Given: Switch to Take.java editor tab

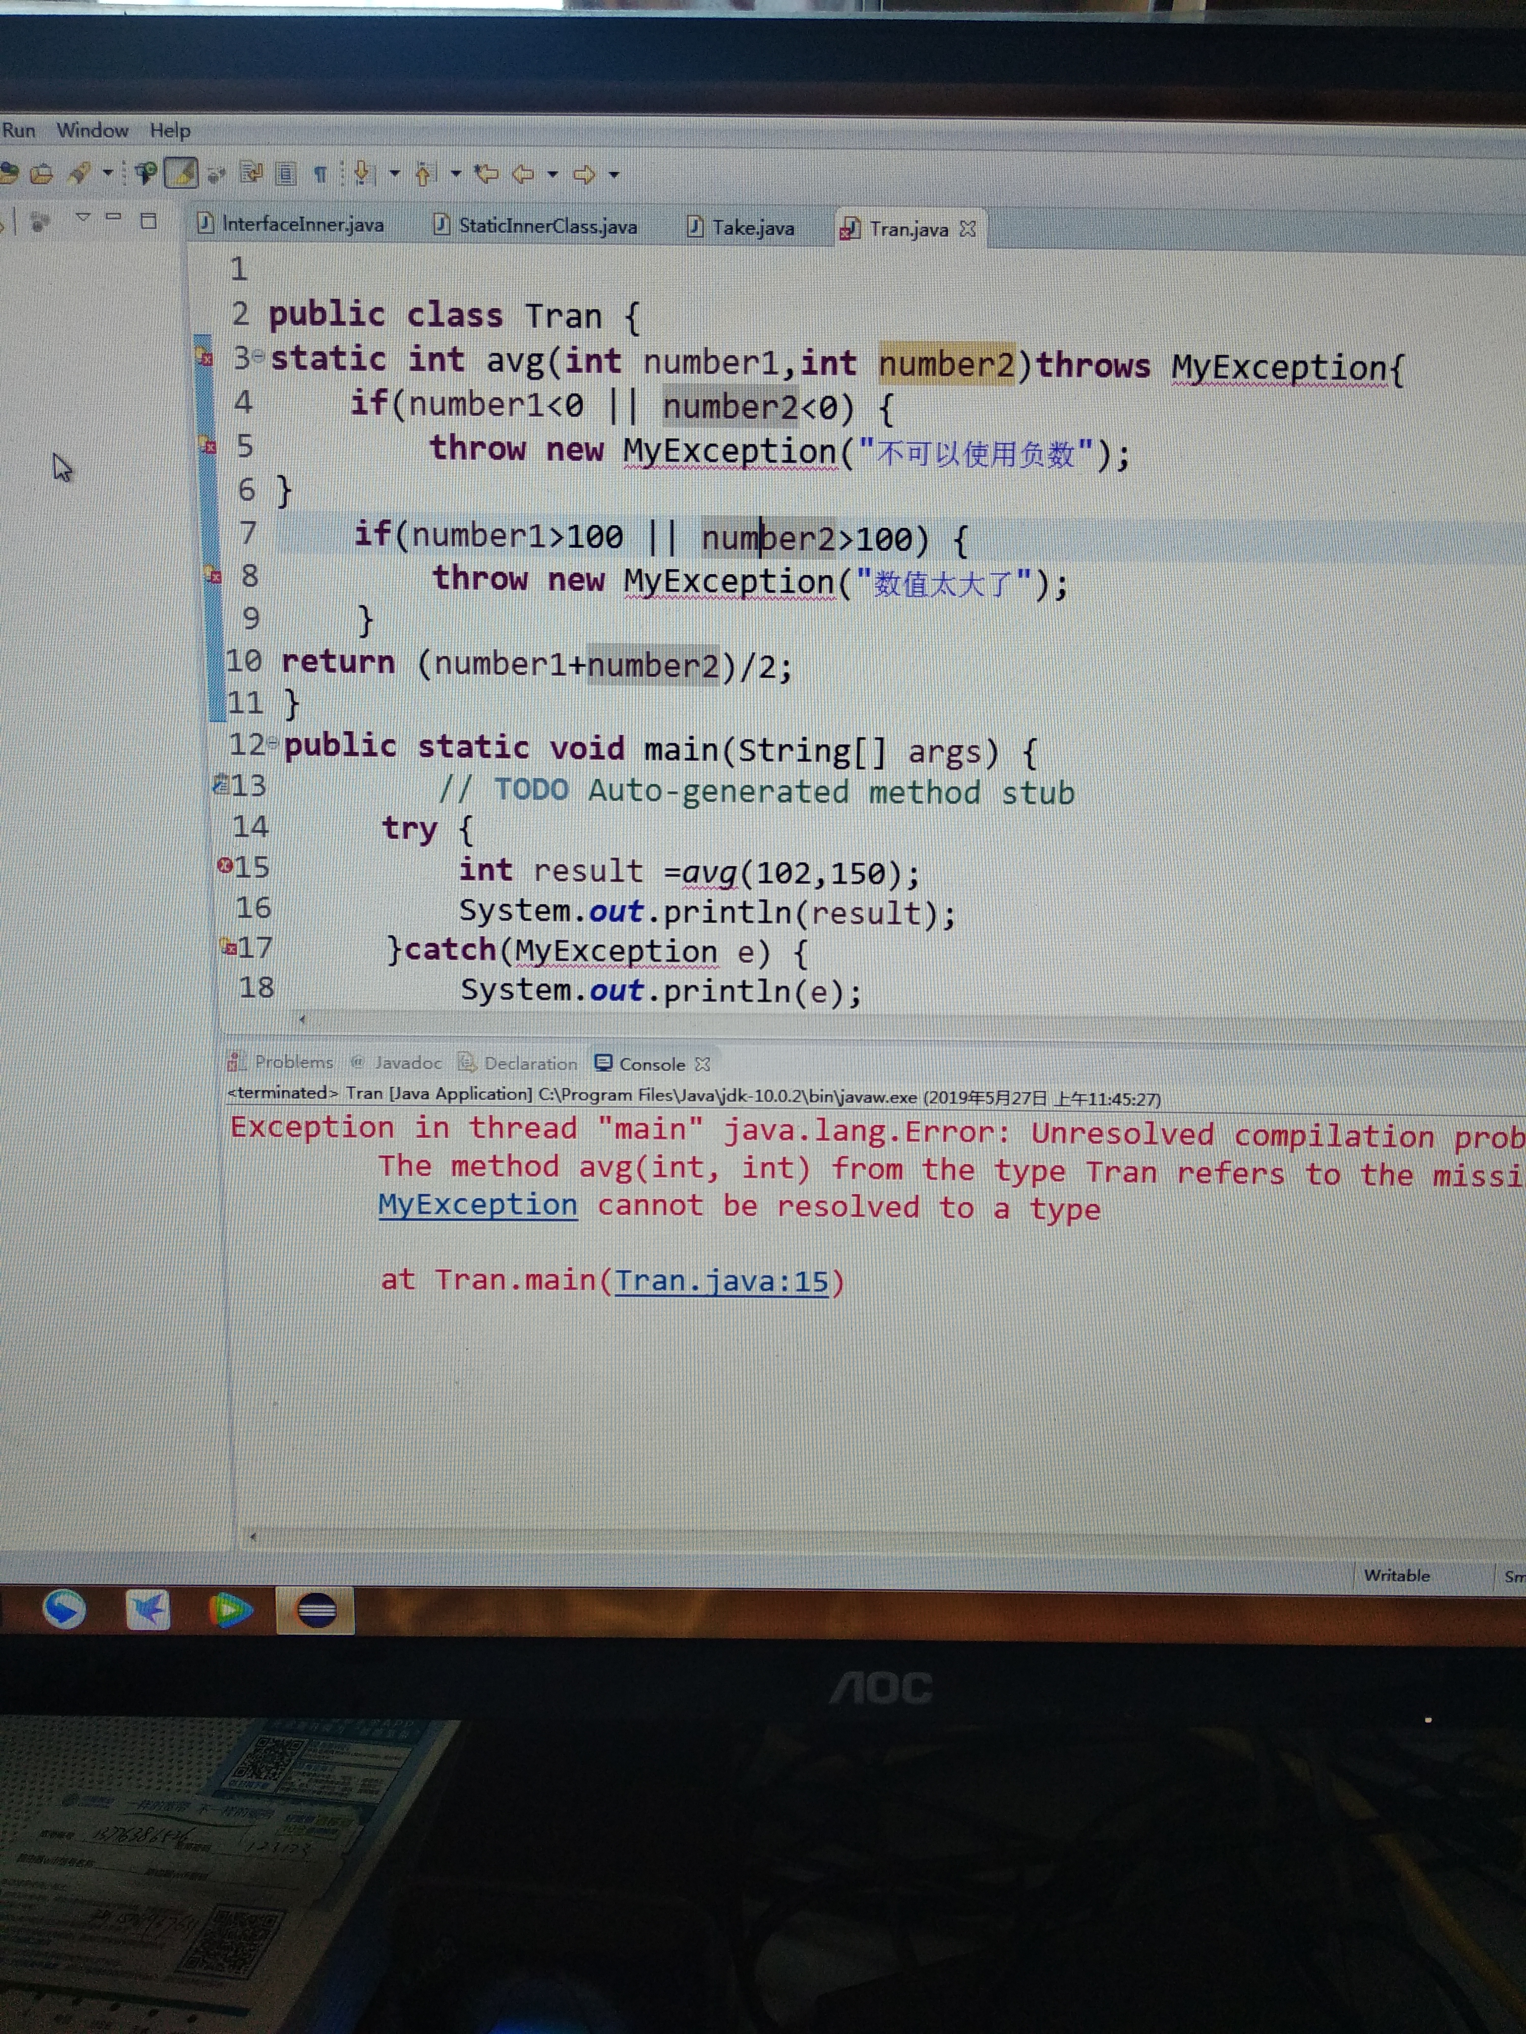Looking at the screenshot, I should [x=742, y=227].
